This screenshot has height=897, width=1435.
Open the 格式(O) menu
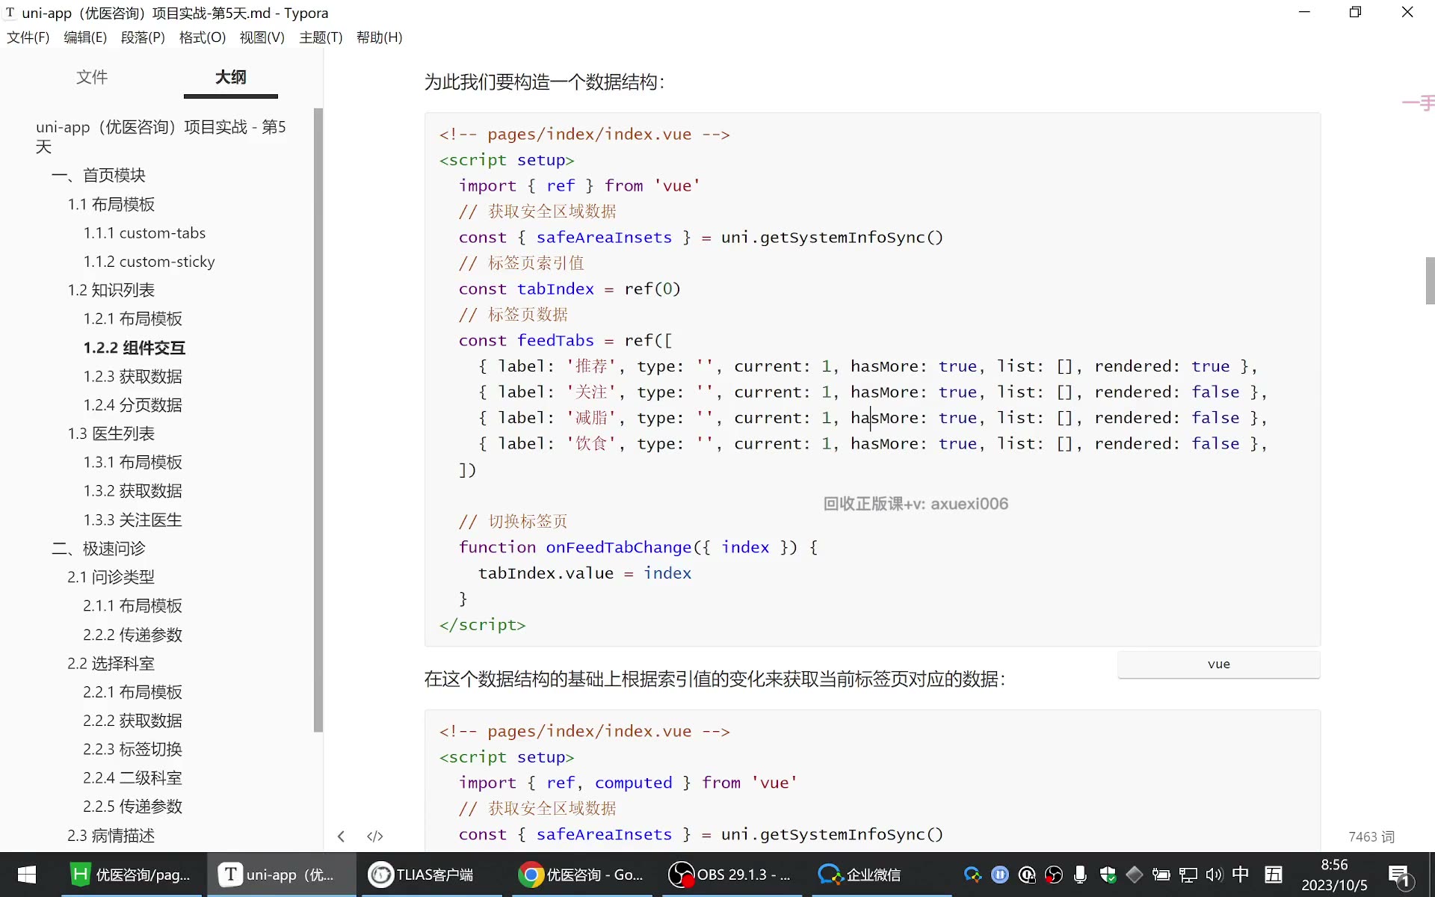tap(203, 37)
